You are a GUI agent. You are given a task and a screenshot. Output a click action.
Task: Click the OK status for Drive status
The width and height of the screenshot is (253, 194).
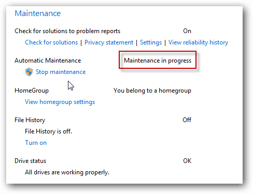pos(187,161)
